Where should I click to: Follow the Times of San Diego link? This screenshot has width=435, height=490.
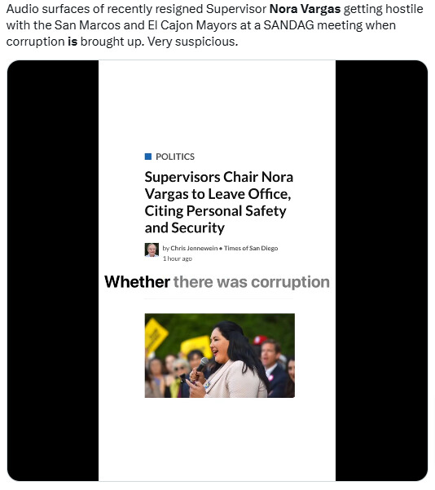coord(251,248)
